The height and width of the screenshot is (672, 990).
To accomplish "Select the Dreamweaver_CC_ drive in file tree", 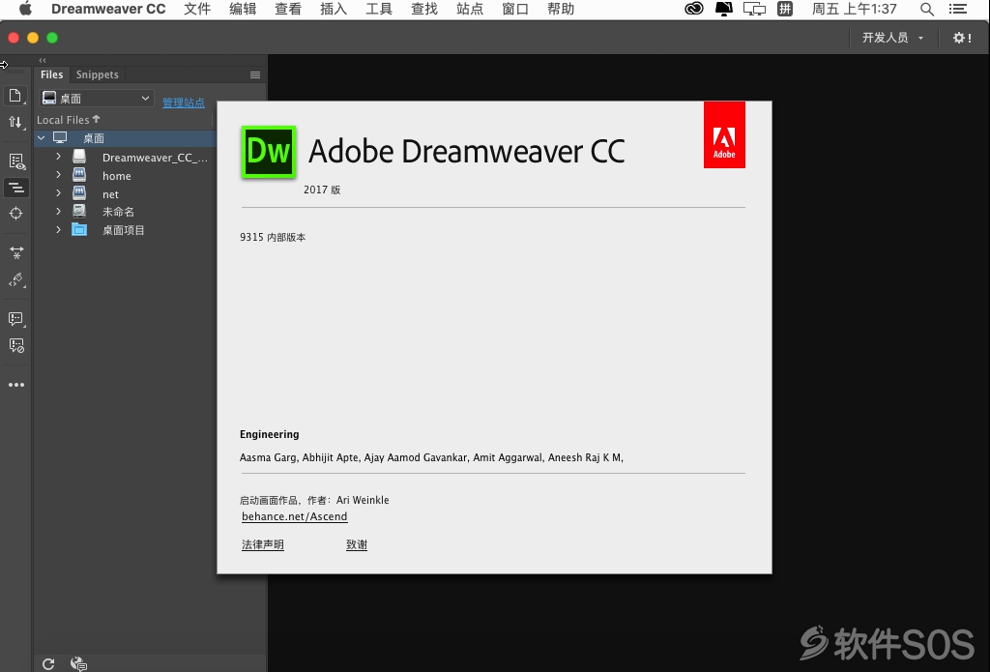I will coord(155,158).
